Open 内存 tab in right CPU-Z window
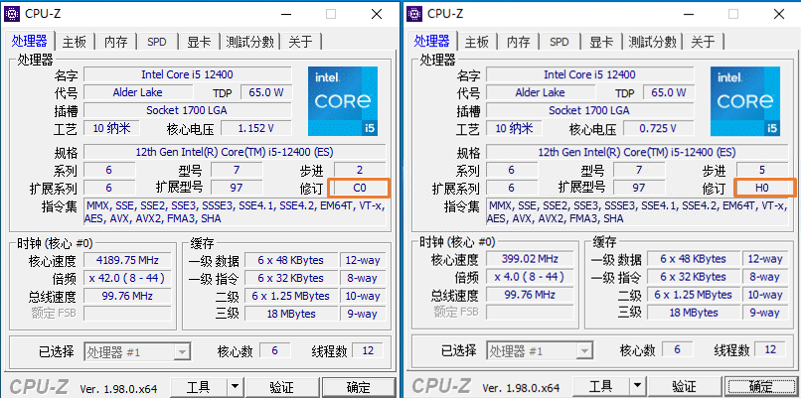 519,42
